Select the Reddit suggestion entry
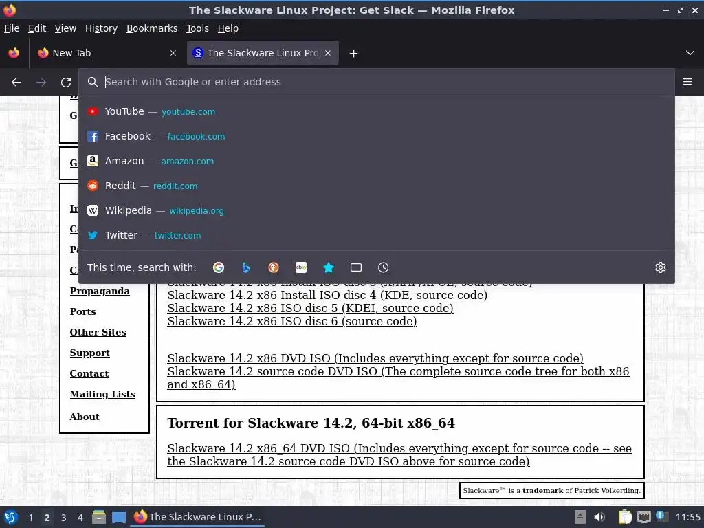Image resolution: width=704 pixels, height=528 pixels. (x=377, y=186)
